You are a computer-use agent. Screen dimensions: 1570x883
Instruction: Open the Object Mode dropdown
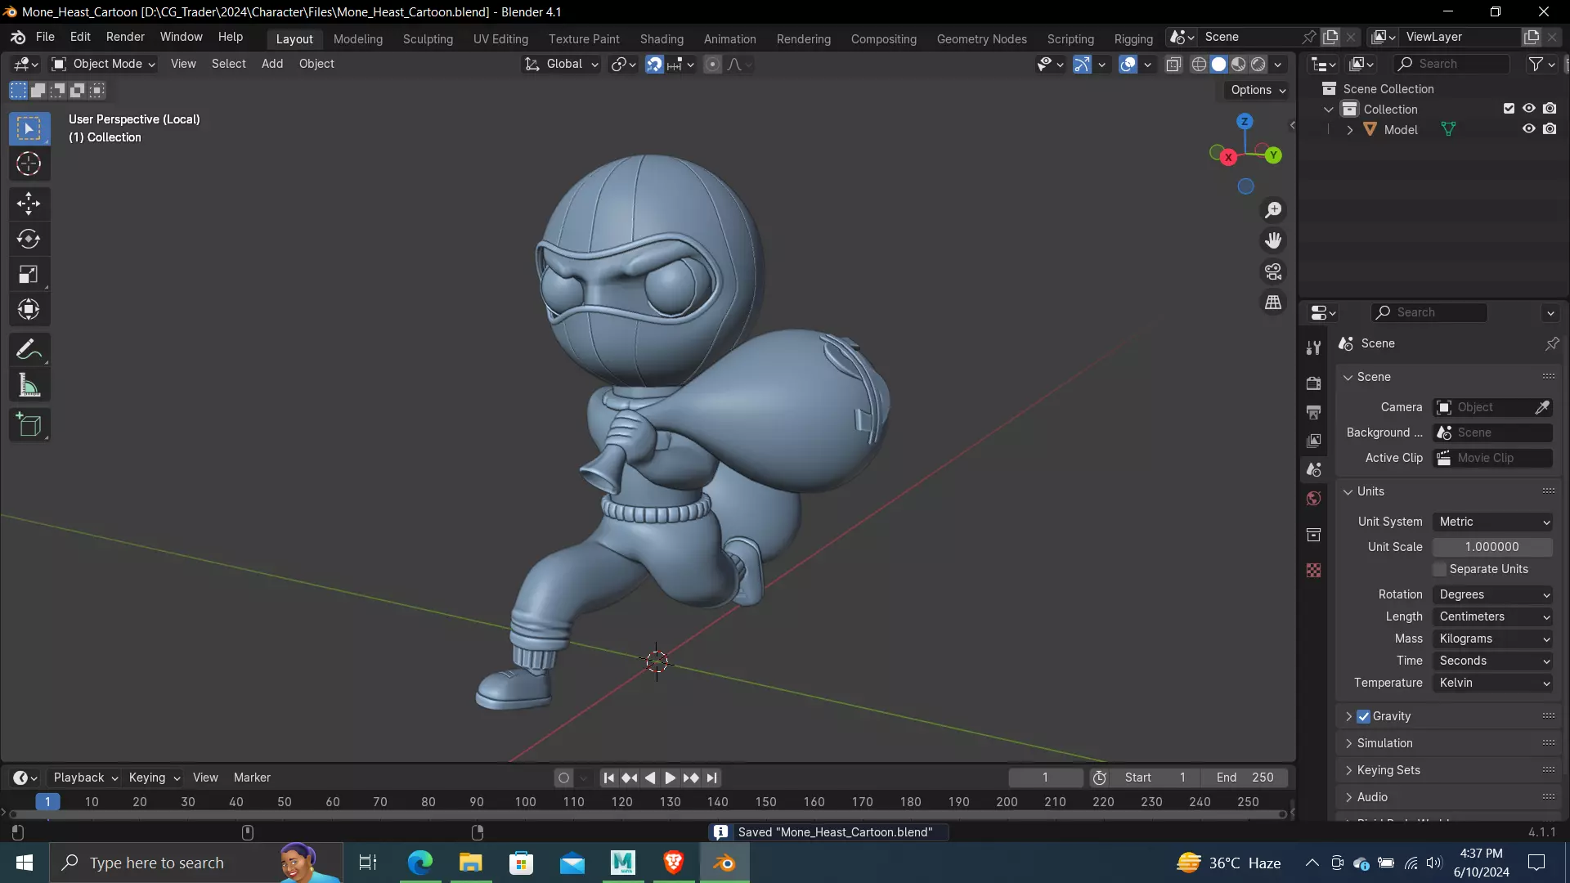103,64
